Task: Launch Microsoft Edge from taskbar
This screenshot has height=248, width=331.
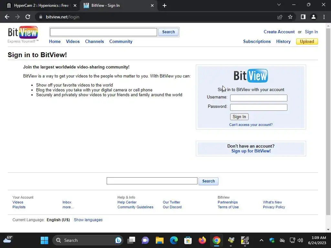Action: click(174, 240)
